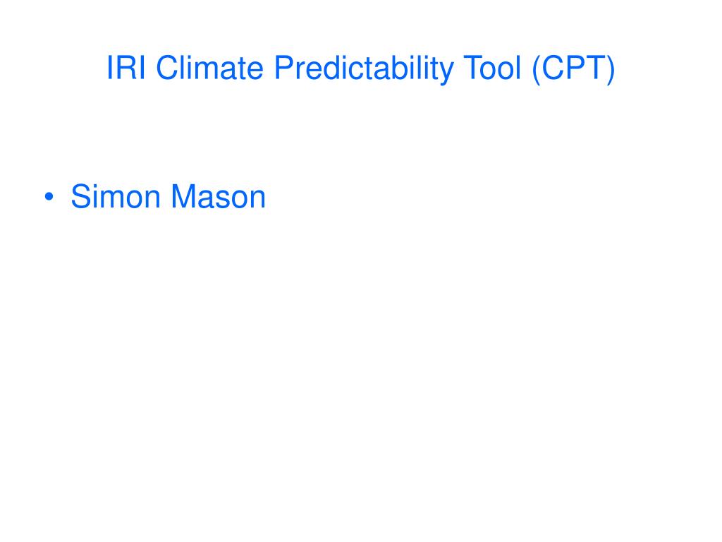The image size is (722, 542).
Task: Click the opening parenthesis before CPT
Action: pyautogui.click(x=536, y=69)
